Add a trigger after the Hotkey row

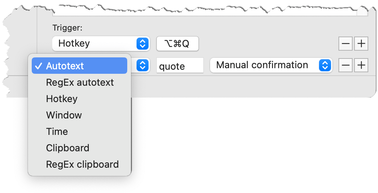pyautogui.click(x=361, y=44)
